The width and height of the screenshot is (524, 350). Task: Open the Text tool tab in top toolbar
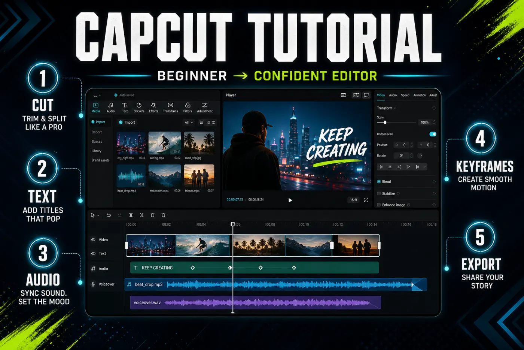(125, 108)
